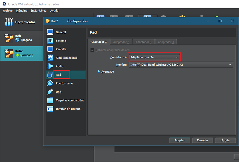The width and height of the screenshot is (239, 162).
Task: Click the Ayuda button in dialog
Action: pyautogui.click(x=225, y=140)
